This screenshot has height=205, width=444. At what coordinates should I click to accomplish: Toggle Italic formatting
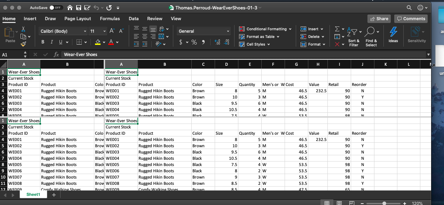[x=52, y=42]
